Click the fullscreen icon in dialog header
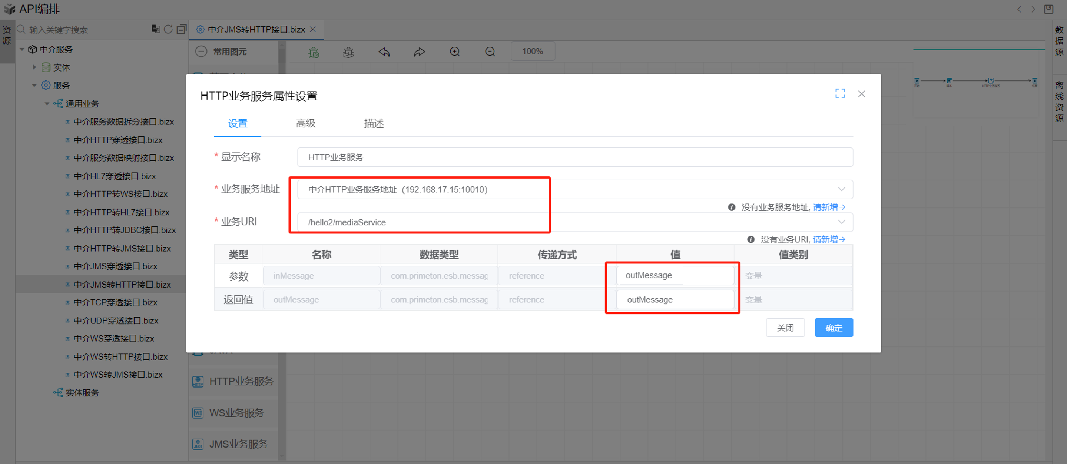 839,94
